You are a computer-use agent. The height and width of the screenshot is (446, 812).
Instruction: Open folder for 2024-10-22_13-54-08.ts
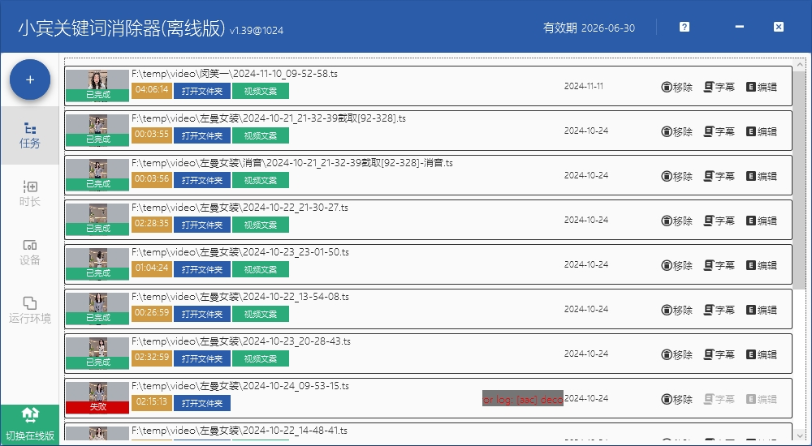click(x=202, y=314)
